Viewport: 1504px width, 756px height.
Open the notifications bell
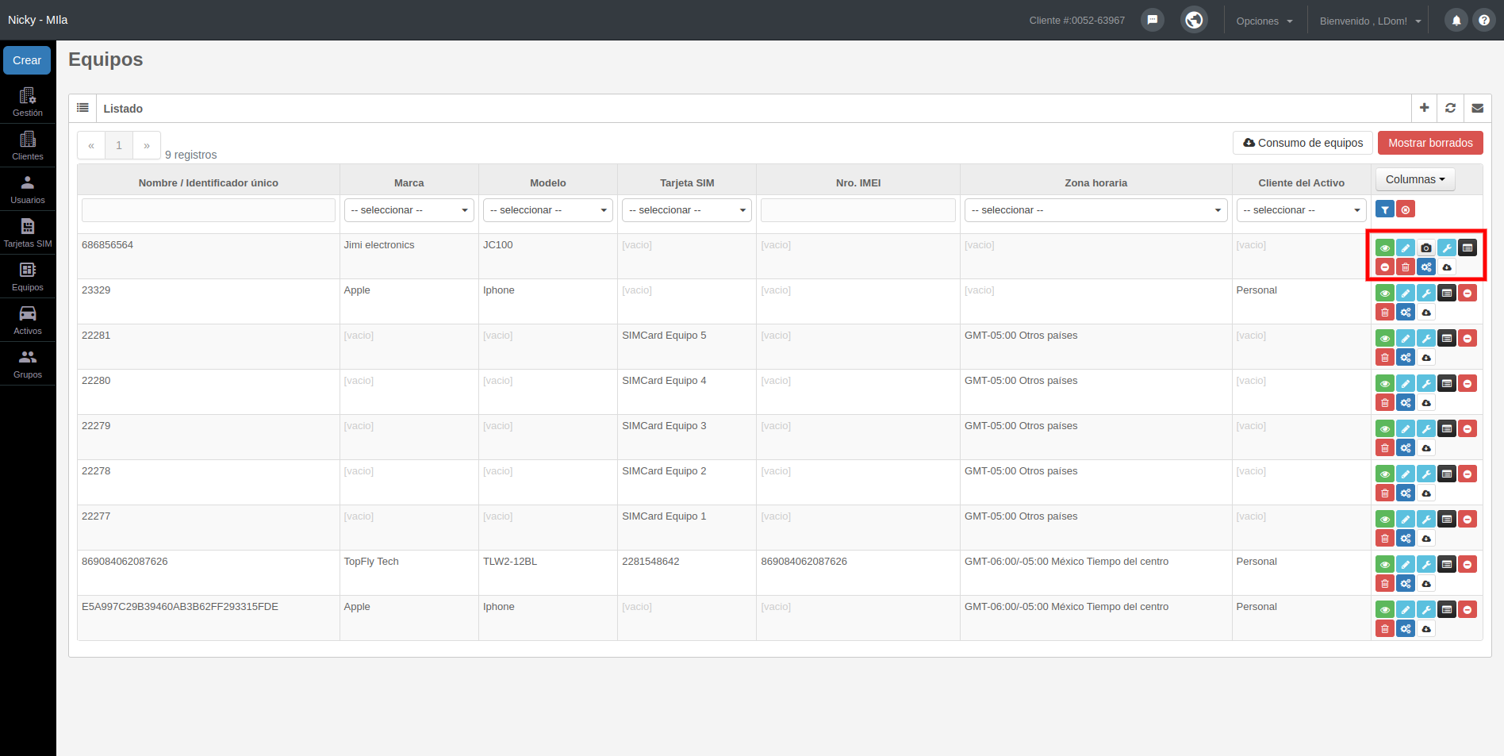tap(1456, 21)
